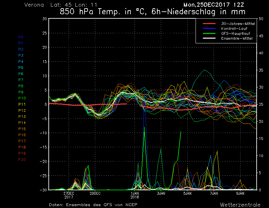This screenshot has width=269, height=208.
Task: Click the 27DEC 2017 date marker
Action: click(x=69, y=195)
